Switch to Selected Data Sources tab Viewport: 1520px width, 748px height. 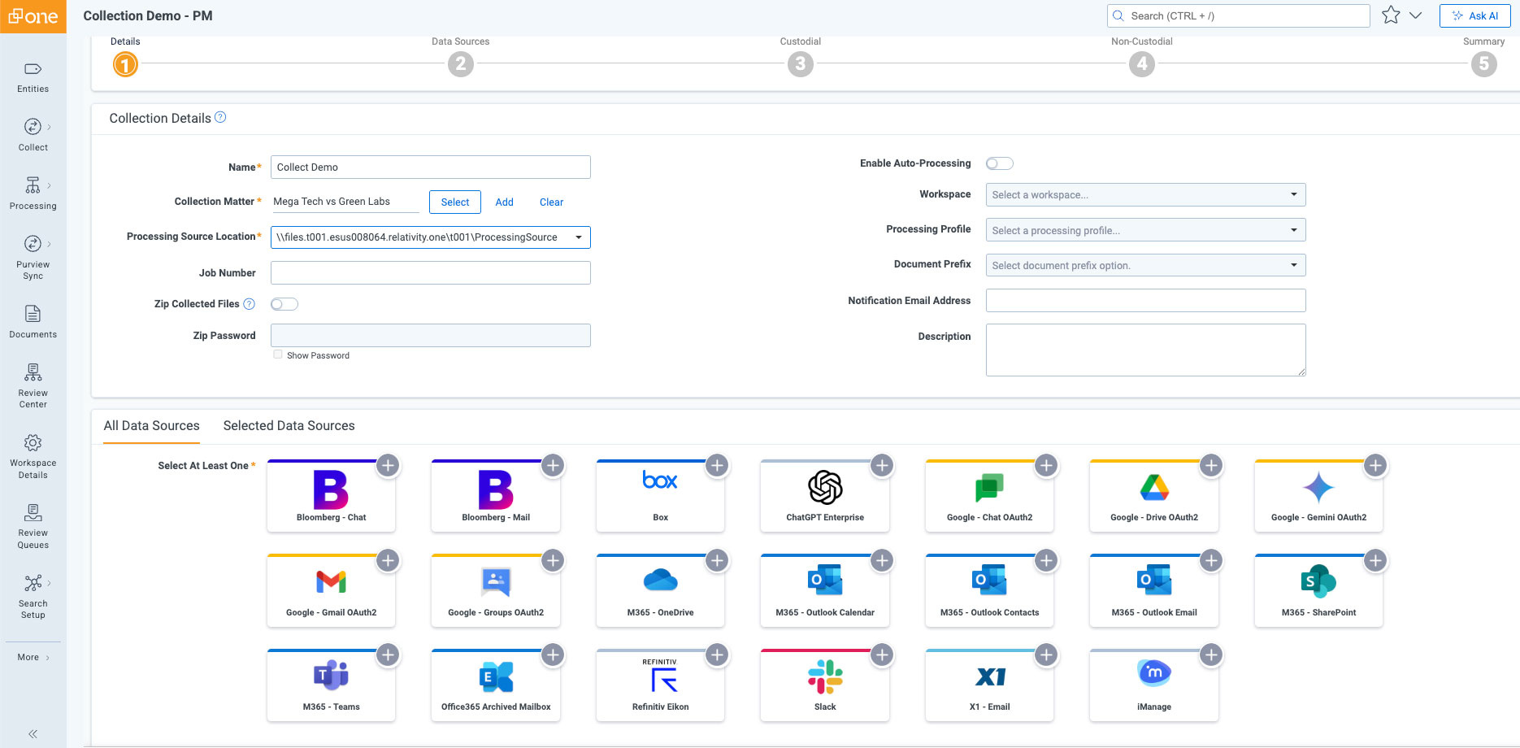pos(289,426)
